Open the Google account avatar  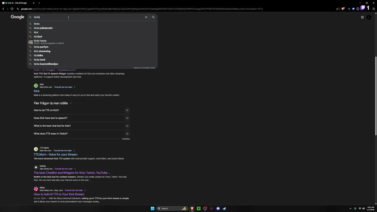369,17
